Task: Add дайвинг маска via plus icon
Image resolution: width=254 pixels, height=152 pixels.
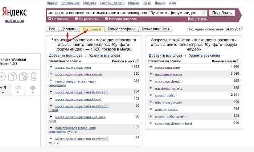Action: [x=151, y=109]
